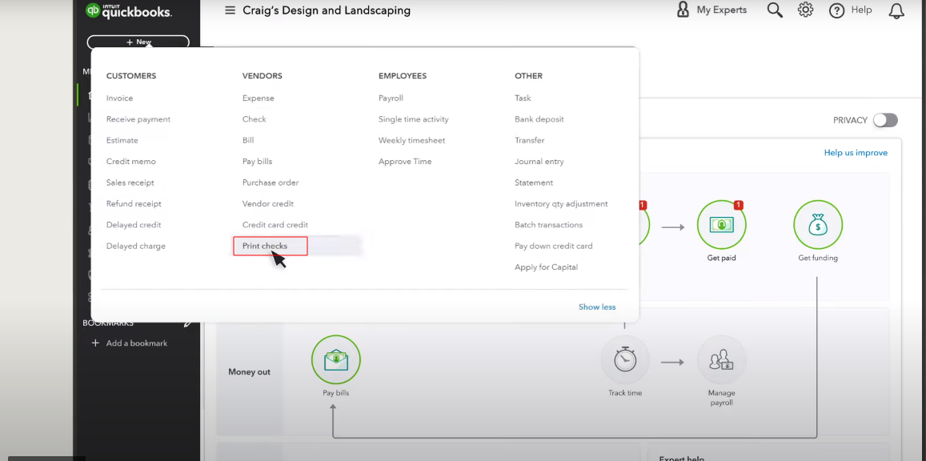Viewport: 926px width, 461px height.
Task: Select Bill under Vendors
Action: point(248,141)
